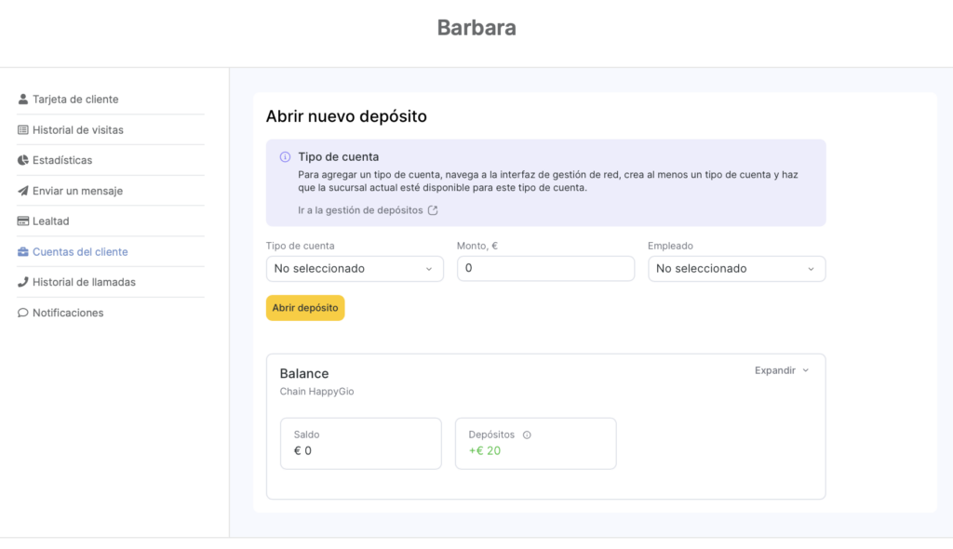This screenshot has width=953, height=549.
Task: Select Historial de llamadas in sidebar
Action: (x=84, y=282)
